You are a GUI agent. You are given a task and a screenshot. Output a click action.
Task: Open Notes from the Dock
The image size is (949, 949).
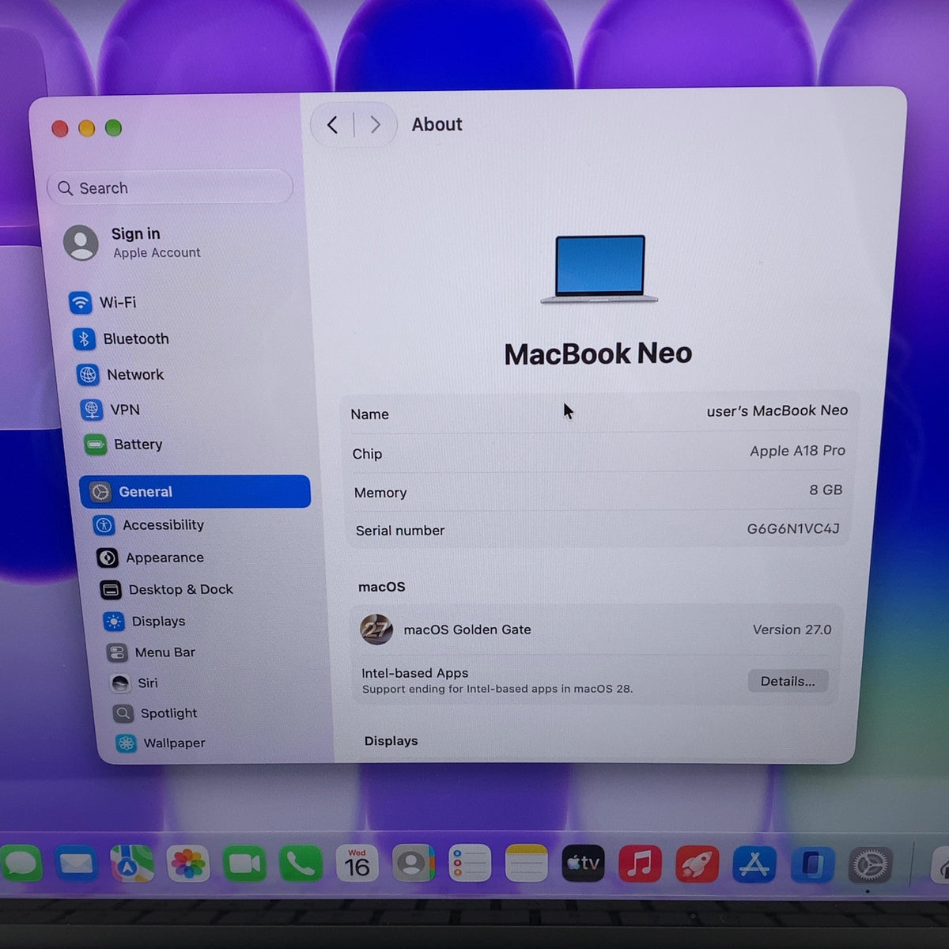click(x=527, y=864)
